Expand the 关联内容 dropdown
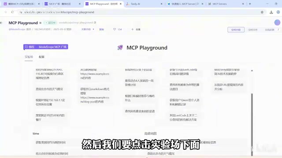This screenshot has width=282, height=158. click(88, 29)
